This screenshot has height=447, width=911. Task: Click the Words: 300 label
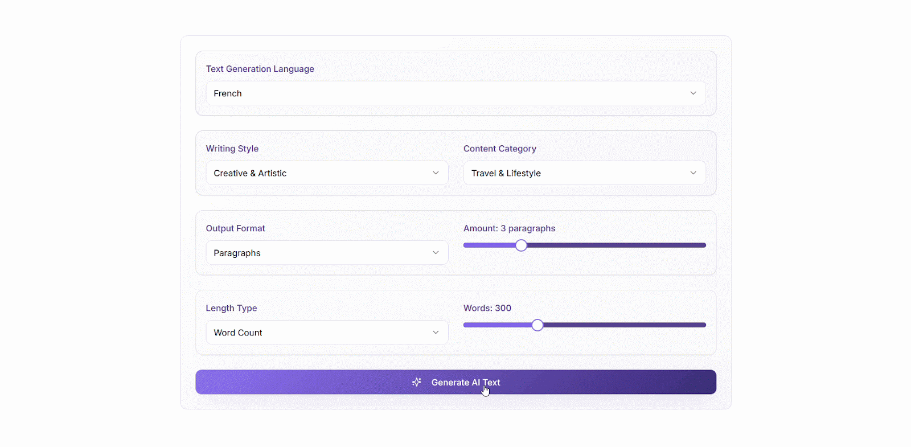pyautogui.click(x=487, y=308)
